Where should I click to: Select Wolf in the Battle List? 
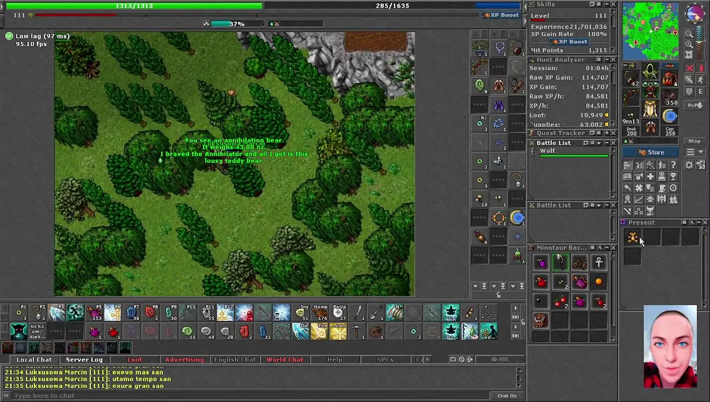(x=570, y=152)
